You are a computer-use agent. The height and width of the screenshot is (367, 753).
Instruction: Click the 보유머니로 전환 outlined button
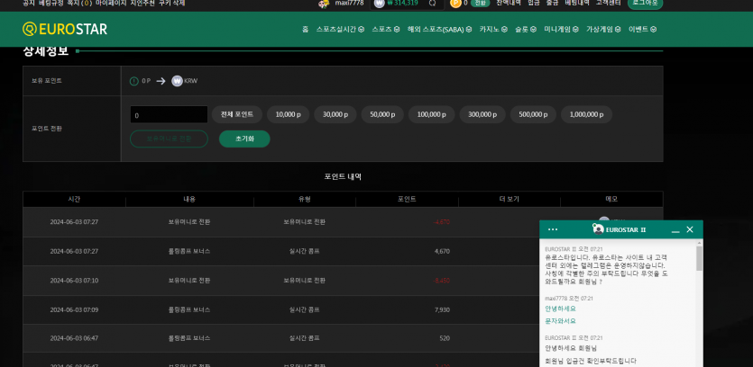point(169,139)
